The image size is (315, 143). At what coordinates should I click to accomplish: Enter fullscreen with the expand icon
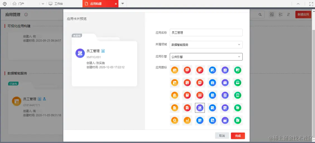point(311,4)
